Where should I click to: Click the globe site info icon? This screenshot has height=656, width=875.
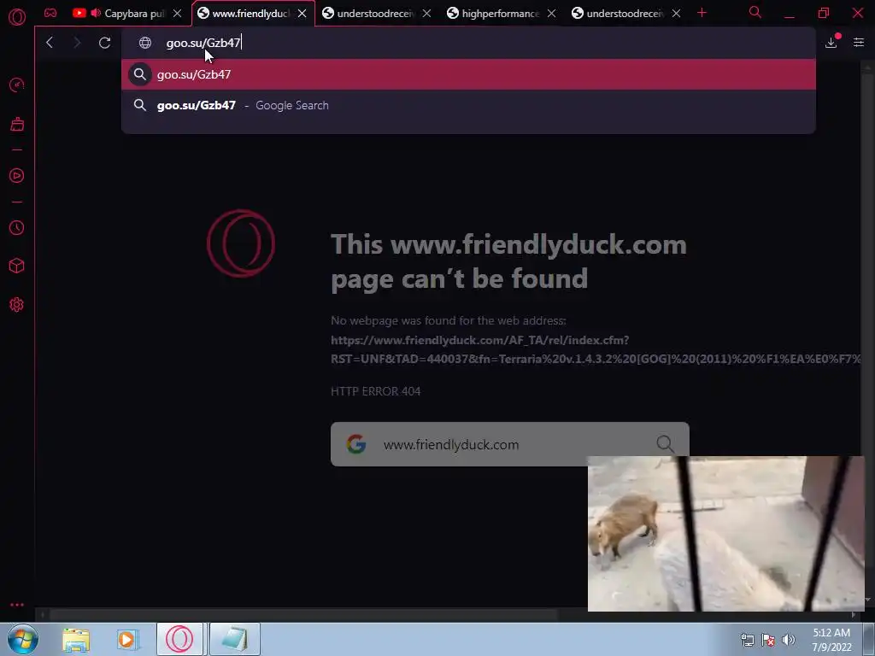point(145,43)
